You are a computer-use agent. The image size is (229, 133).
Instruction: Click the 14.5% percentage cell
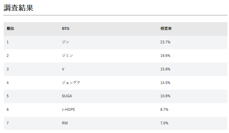coord(165,83)
